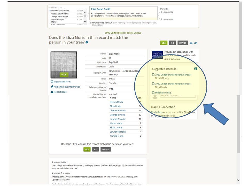Click children list scroll down arrow

click(85, 21)
